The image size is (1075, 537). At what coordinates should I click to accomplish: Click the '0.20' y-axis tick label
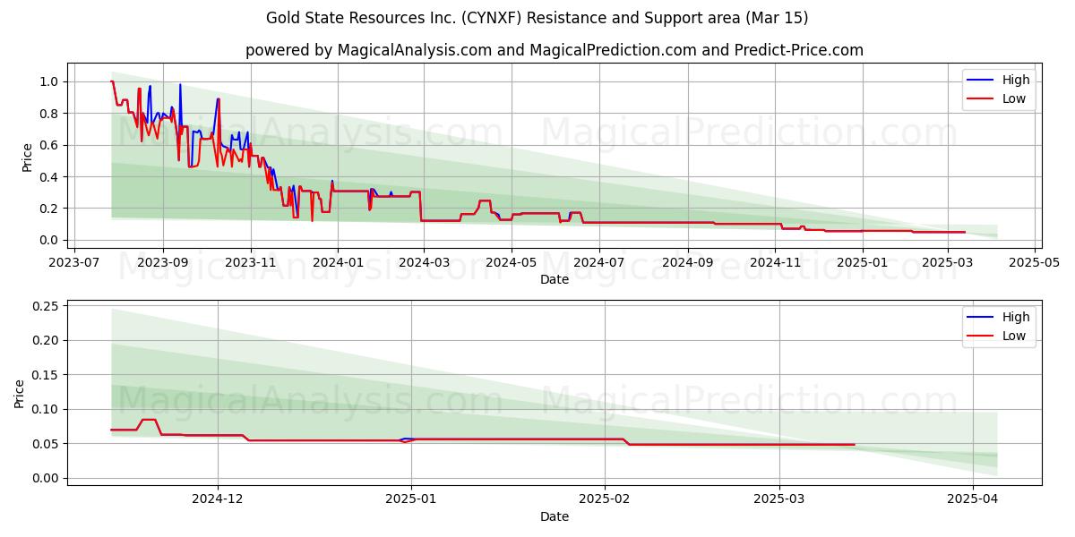47,340
